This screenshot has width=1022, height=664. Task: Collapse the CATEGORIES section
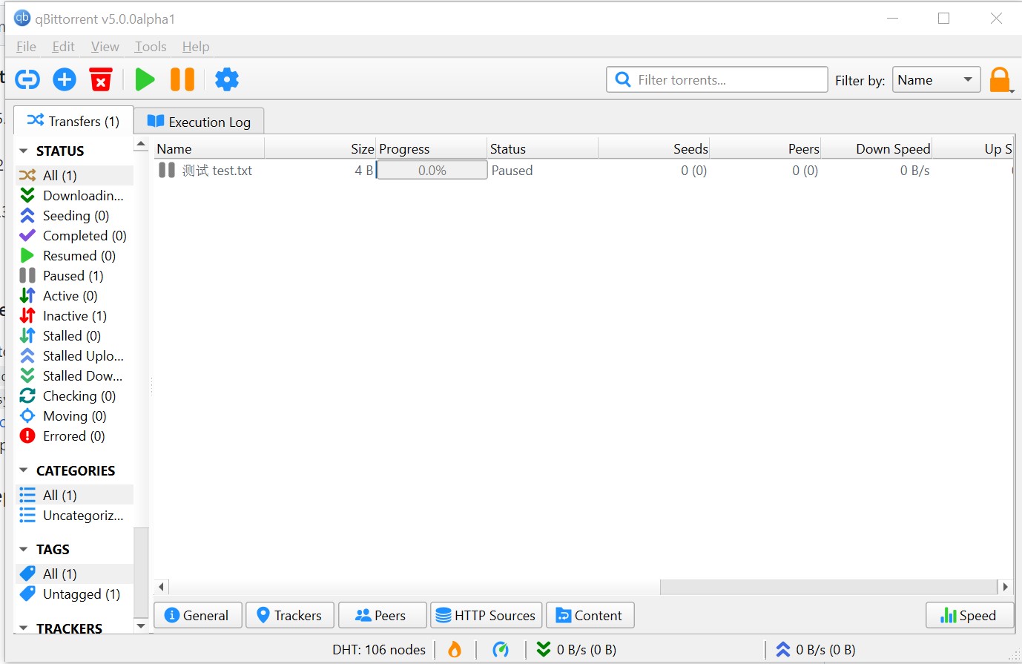click(23, 471)
